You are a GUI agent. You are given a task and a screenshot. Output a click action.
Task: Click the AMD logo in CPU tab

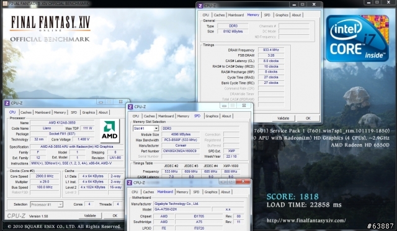point(109,130)
